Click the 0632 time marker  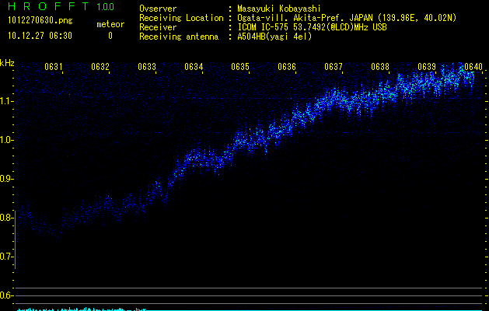tap(100, 67)
